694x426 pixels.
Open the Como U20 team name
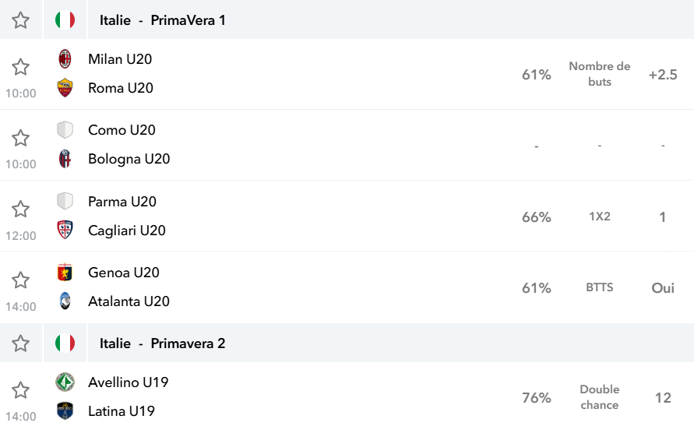click(122, 130)
